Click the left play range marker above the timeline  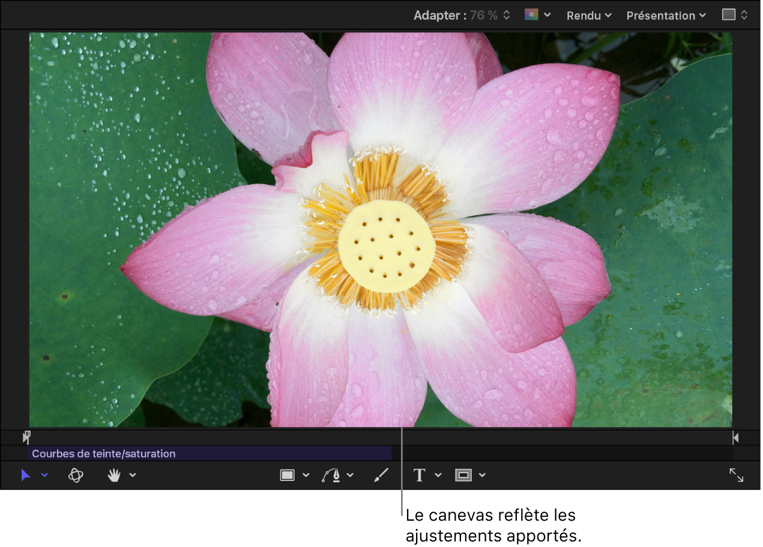tap(26, 437)
